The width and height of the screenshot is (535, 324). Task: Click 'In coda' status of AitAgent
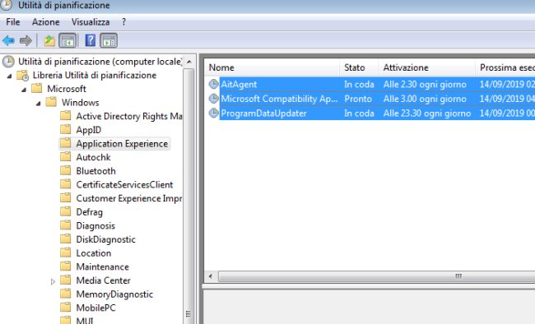pyautogui.click(x=359, y=84)
